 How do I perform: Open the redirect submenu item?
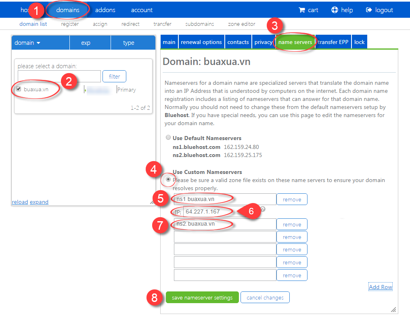(x=130, y=24)
